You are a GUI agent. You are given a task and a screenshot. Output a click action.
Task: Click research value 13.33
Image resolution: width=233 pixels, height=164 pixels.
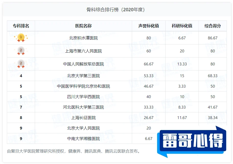pos(182,64)
